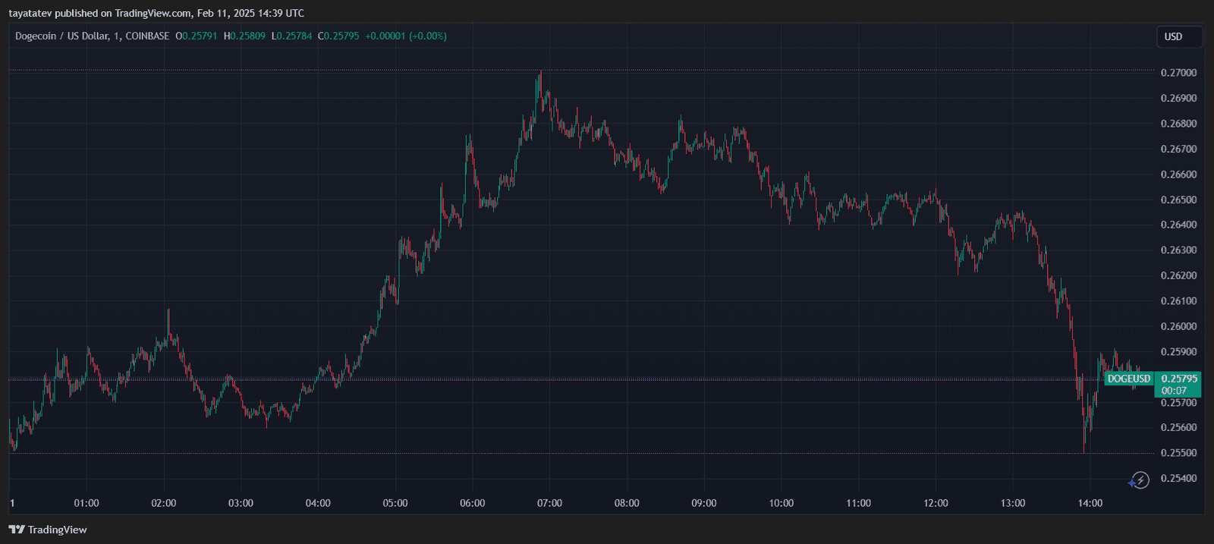Click the high value H0.25809
The width and height of the screenshot is (1214, 544).
244,36
